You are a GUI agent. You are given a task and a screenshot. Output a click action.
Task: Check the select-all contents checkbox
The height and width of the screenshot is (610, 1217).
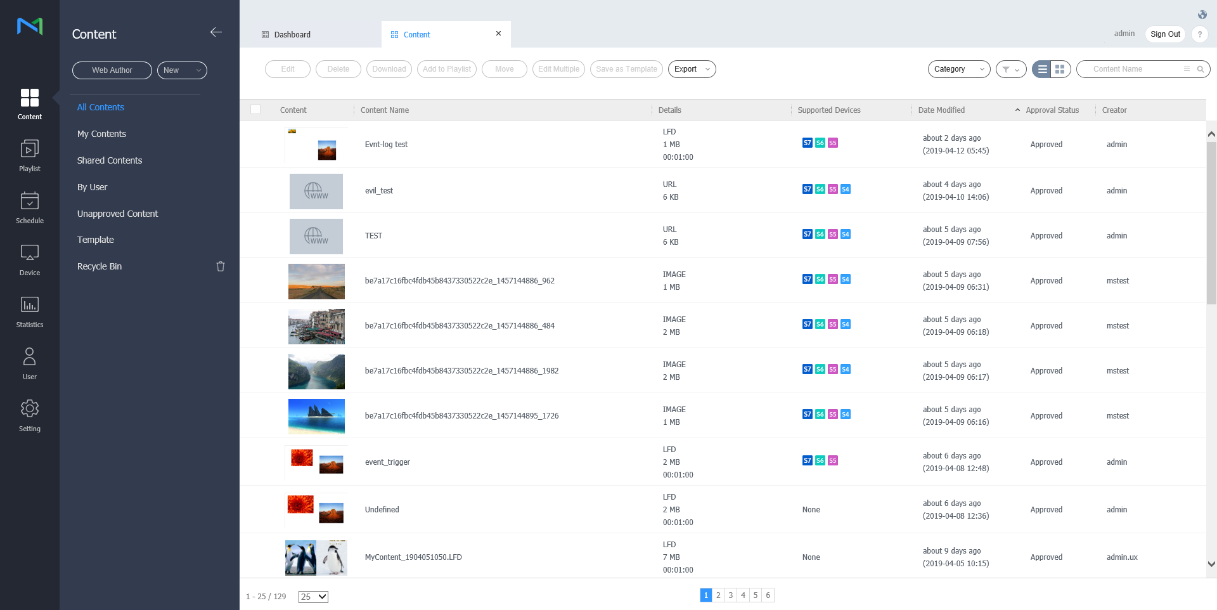coord(255,109)
